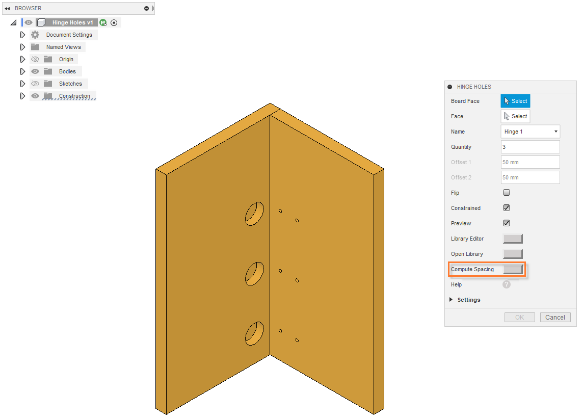Viewport: 583px width, 420px height.
Task: Expand the Settings section
Action: (x=451, y=300)
